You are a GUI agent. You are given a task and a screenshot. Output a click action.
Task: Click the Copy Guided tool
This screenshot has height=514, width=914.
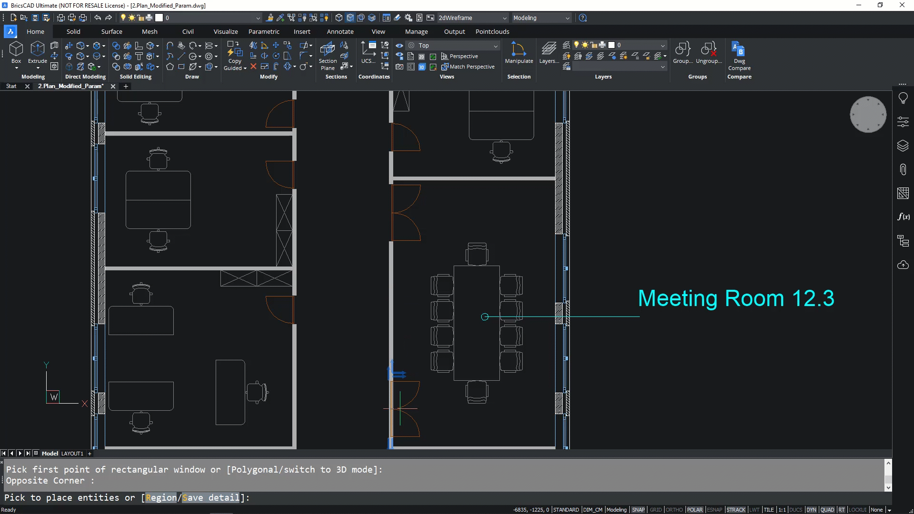coord(235,49)
